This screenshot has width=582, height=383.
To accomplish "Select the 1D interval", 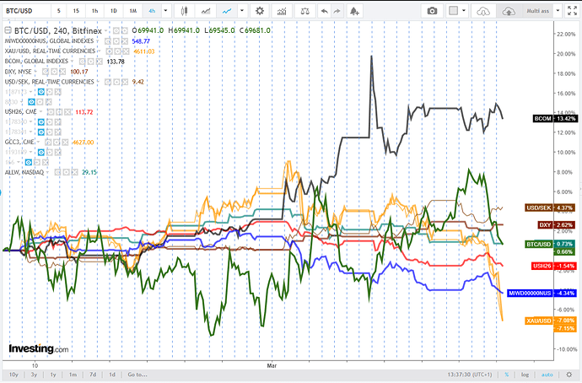I will (114, 11).
